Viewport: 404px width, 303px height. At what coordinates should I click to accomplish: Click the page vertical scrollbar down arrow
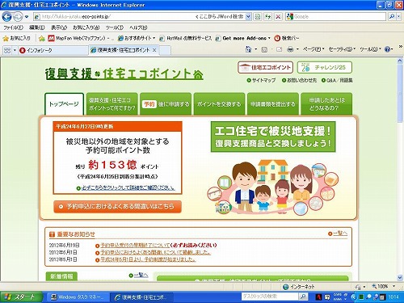(400, 277)
